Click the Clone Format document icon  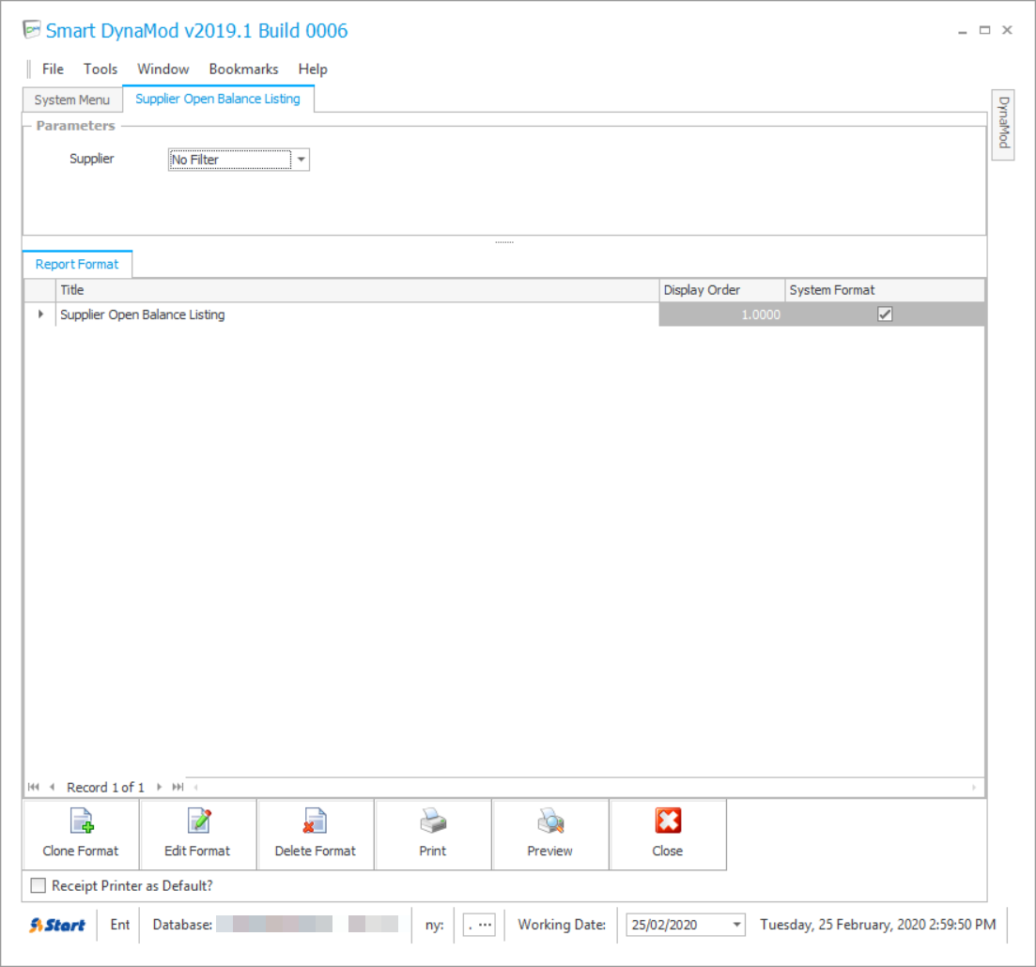(x=82, y=821)
